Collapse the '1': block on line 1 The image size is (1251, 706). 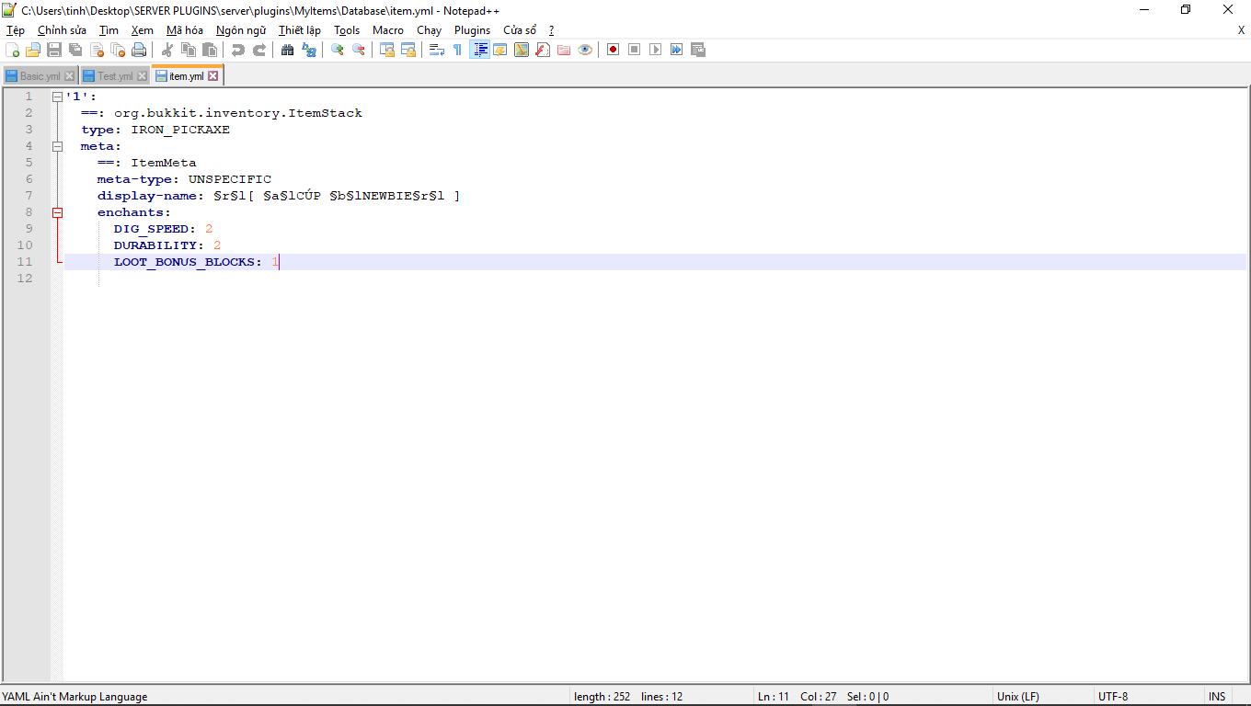pos(57,97)
